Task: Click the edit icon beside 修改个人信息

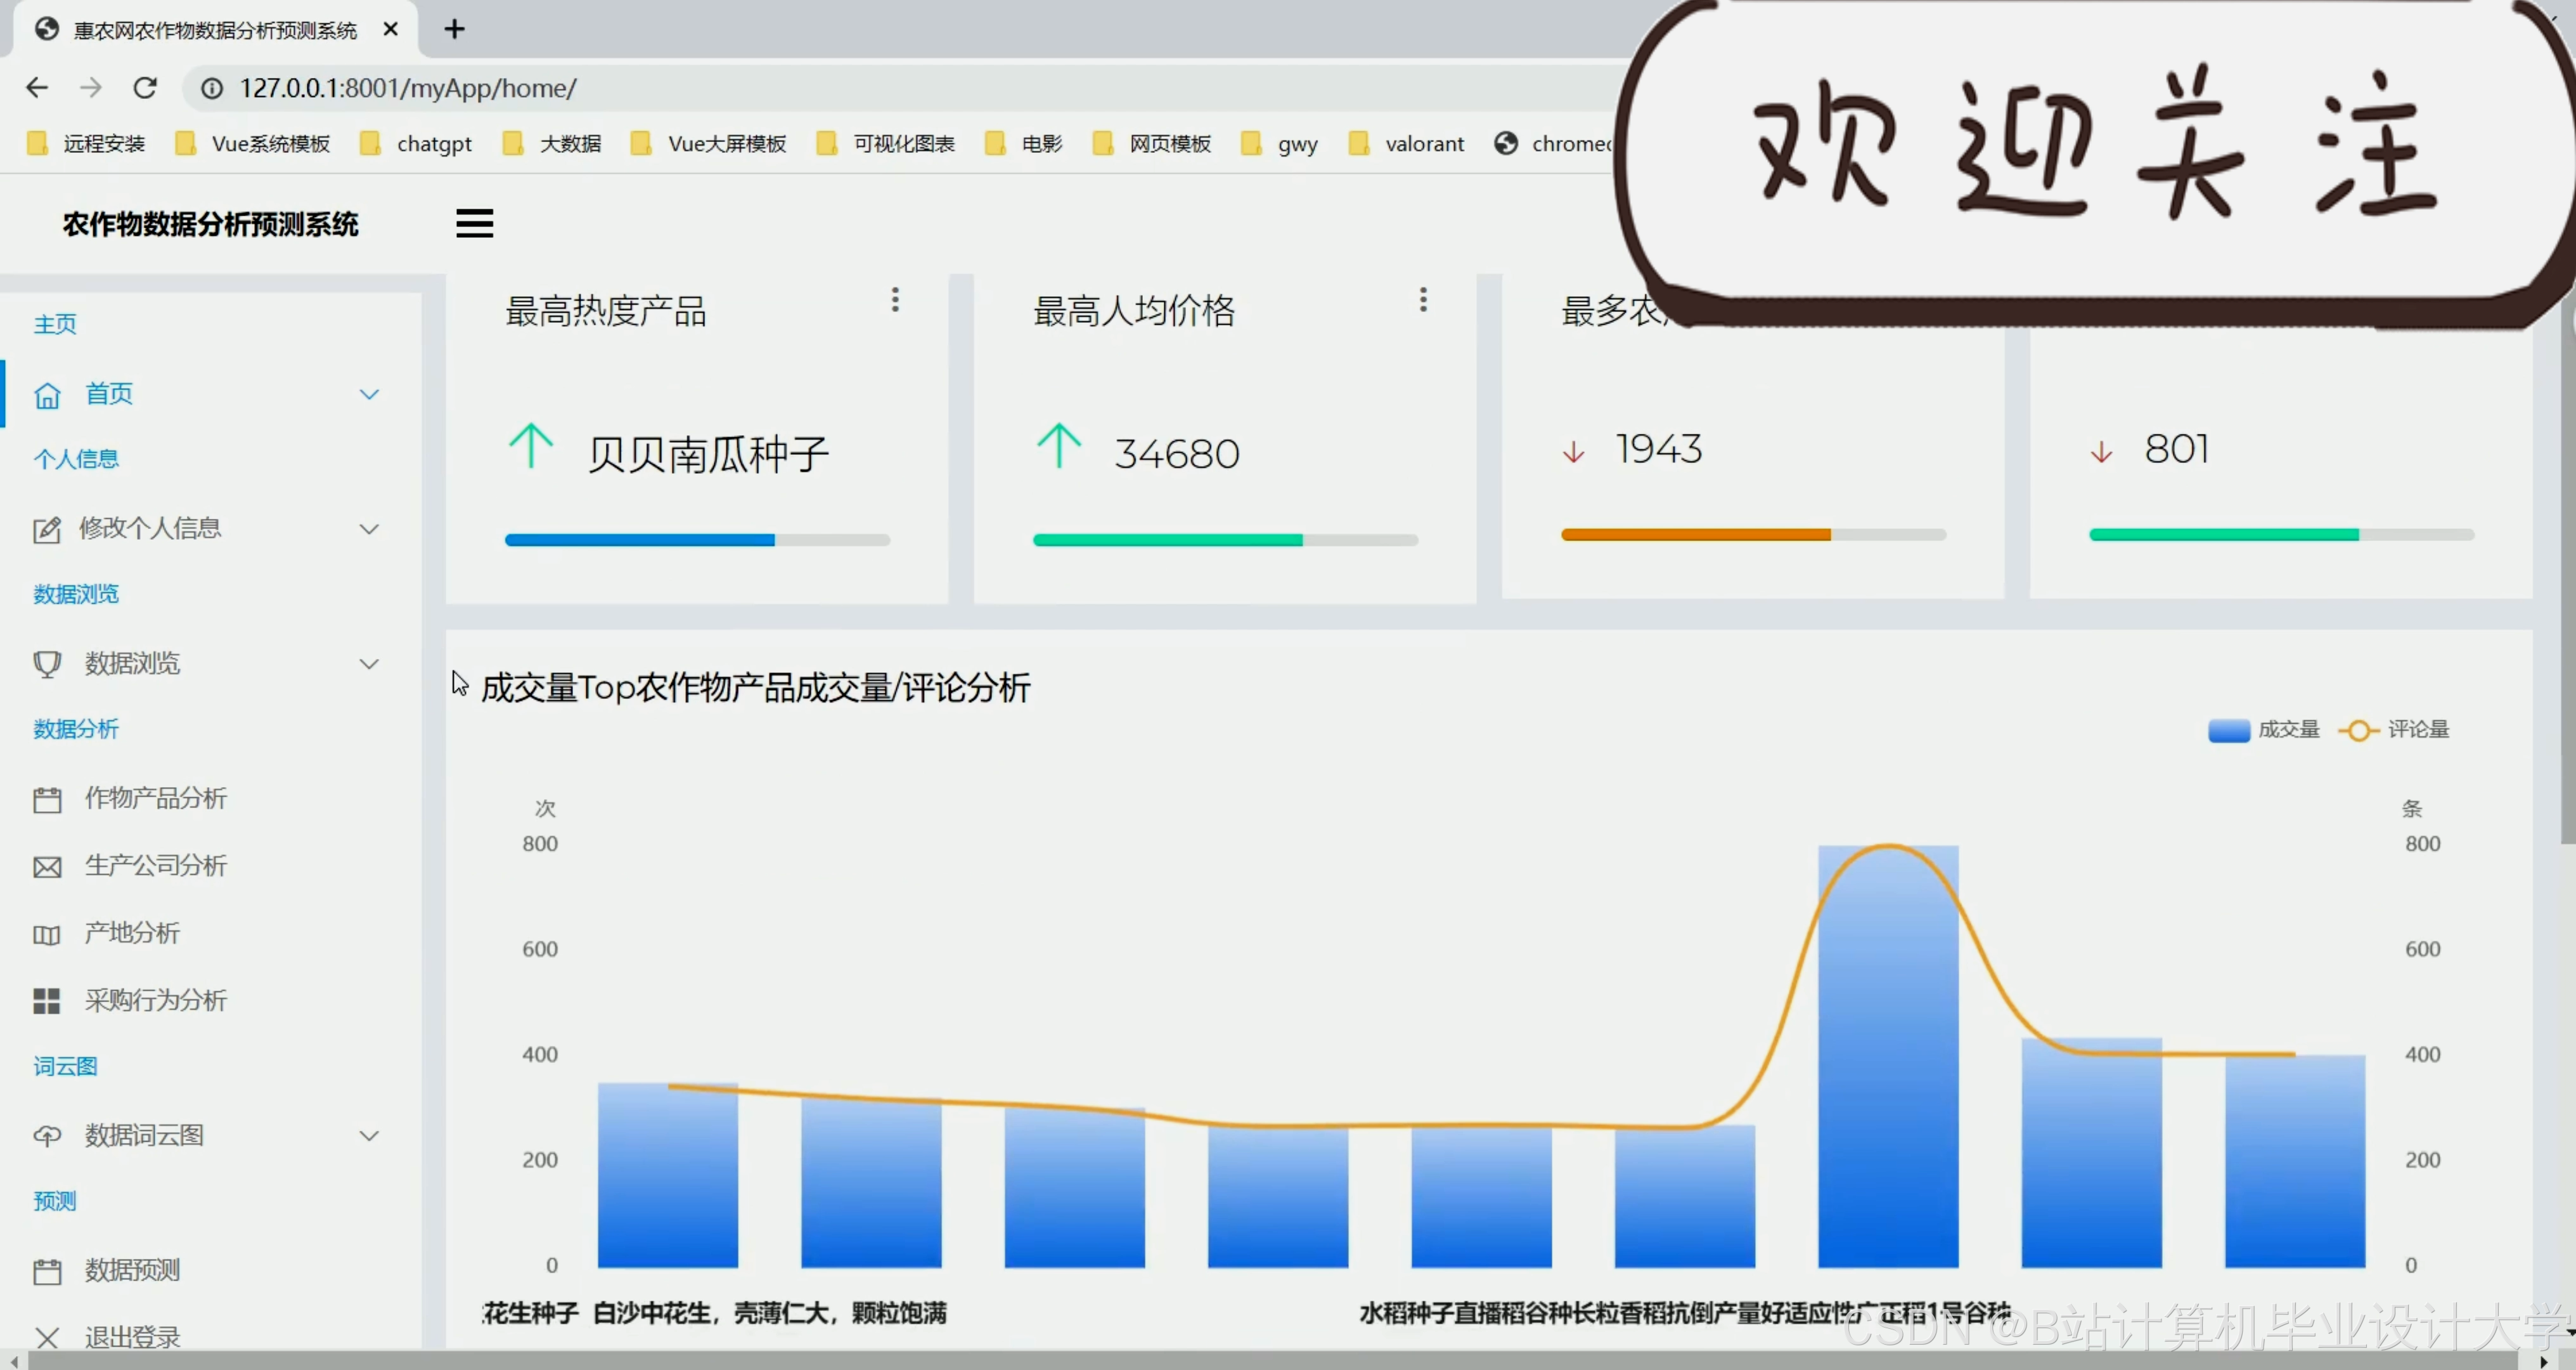Action: click(47, 530)
